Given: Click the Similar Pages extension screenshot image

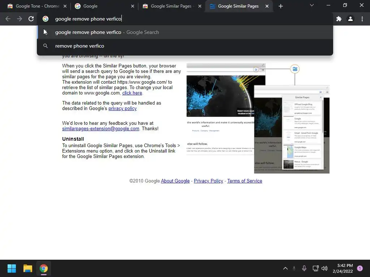Looking at the screenshot, I should (258, 118).
